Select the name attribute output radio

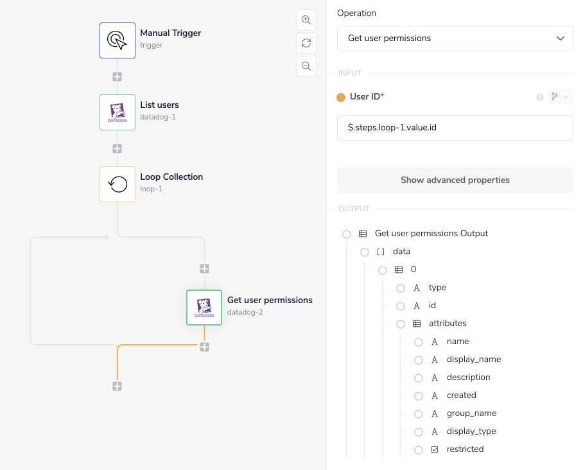point(419,342)
